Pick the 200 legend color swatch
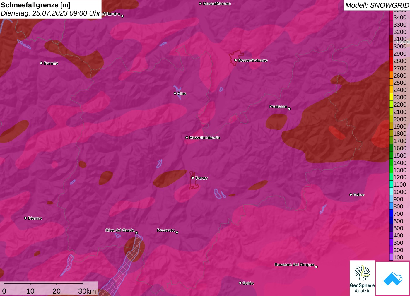This screenshot has width=410, height=296. (391, 250)
